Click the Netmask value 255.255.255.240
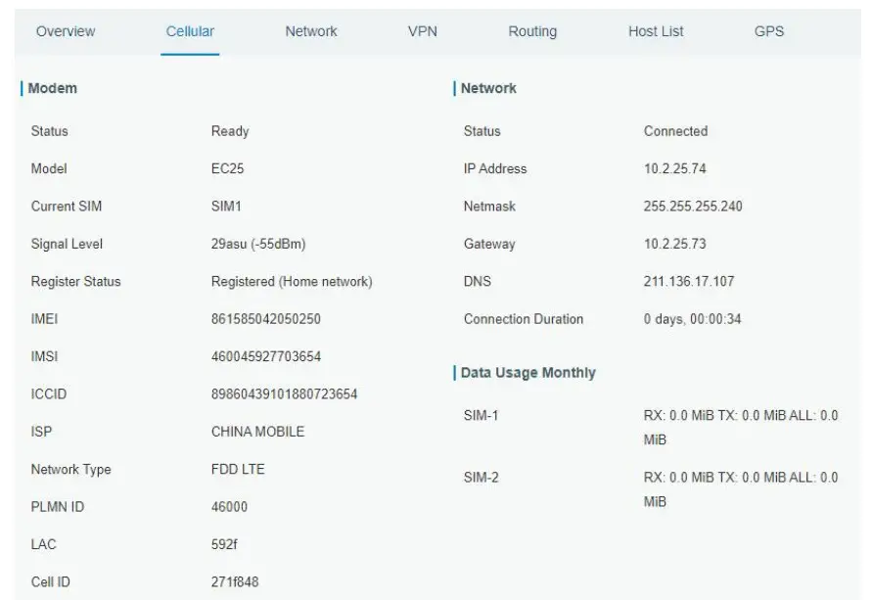This screenshot has height=600, width=872. 693,207
